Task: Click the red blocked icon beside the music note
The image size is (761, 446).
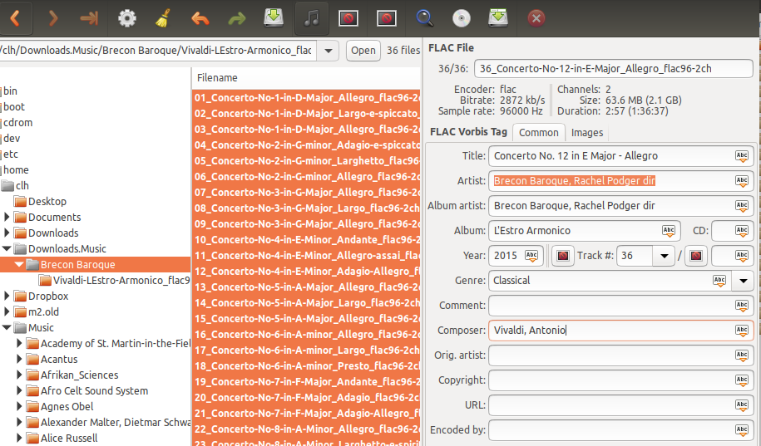Action: tap(348, 18)
